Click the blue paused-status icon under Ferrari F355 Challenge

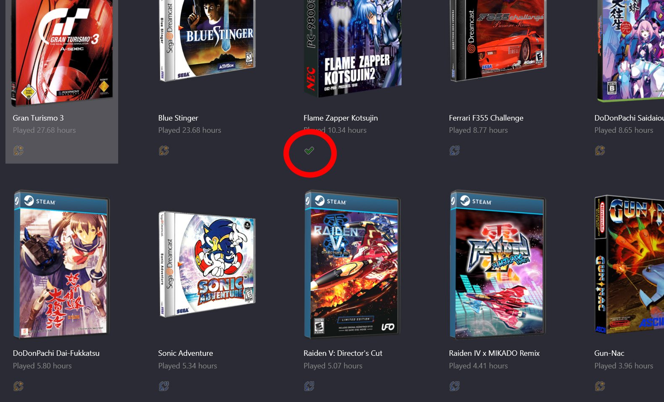455,150
